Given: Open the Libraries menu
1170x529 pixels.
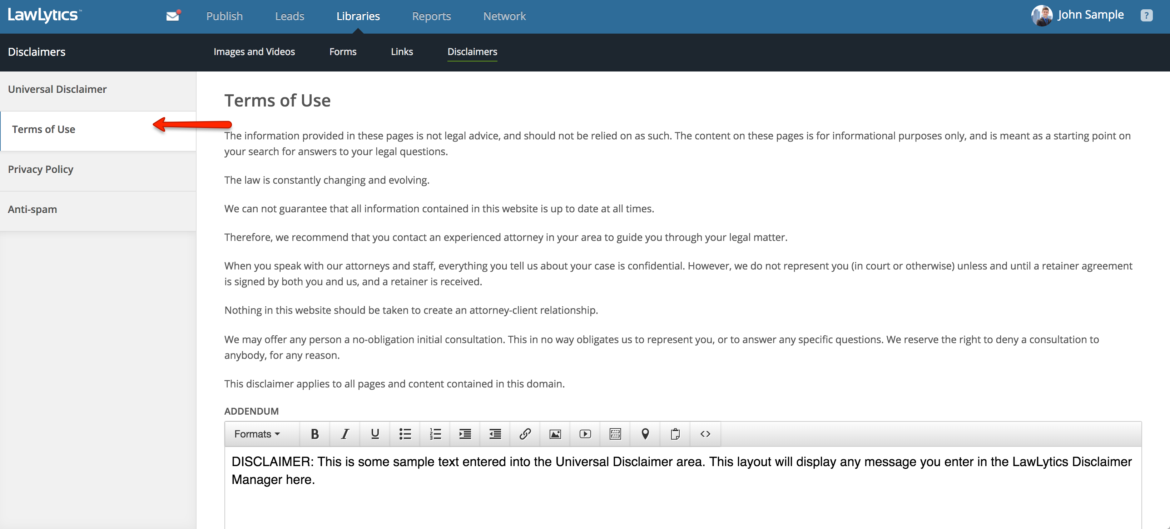Looking at the screenshot, I should point(358,16).
